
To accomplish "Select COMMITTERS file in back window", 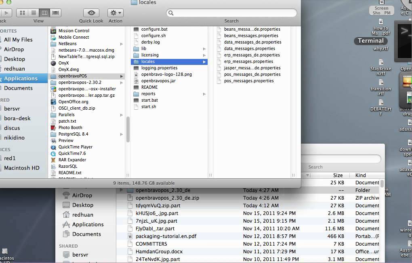I will point(151,244).
